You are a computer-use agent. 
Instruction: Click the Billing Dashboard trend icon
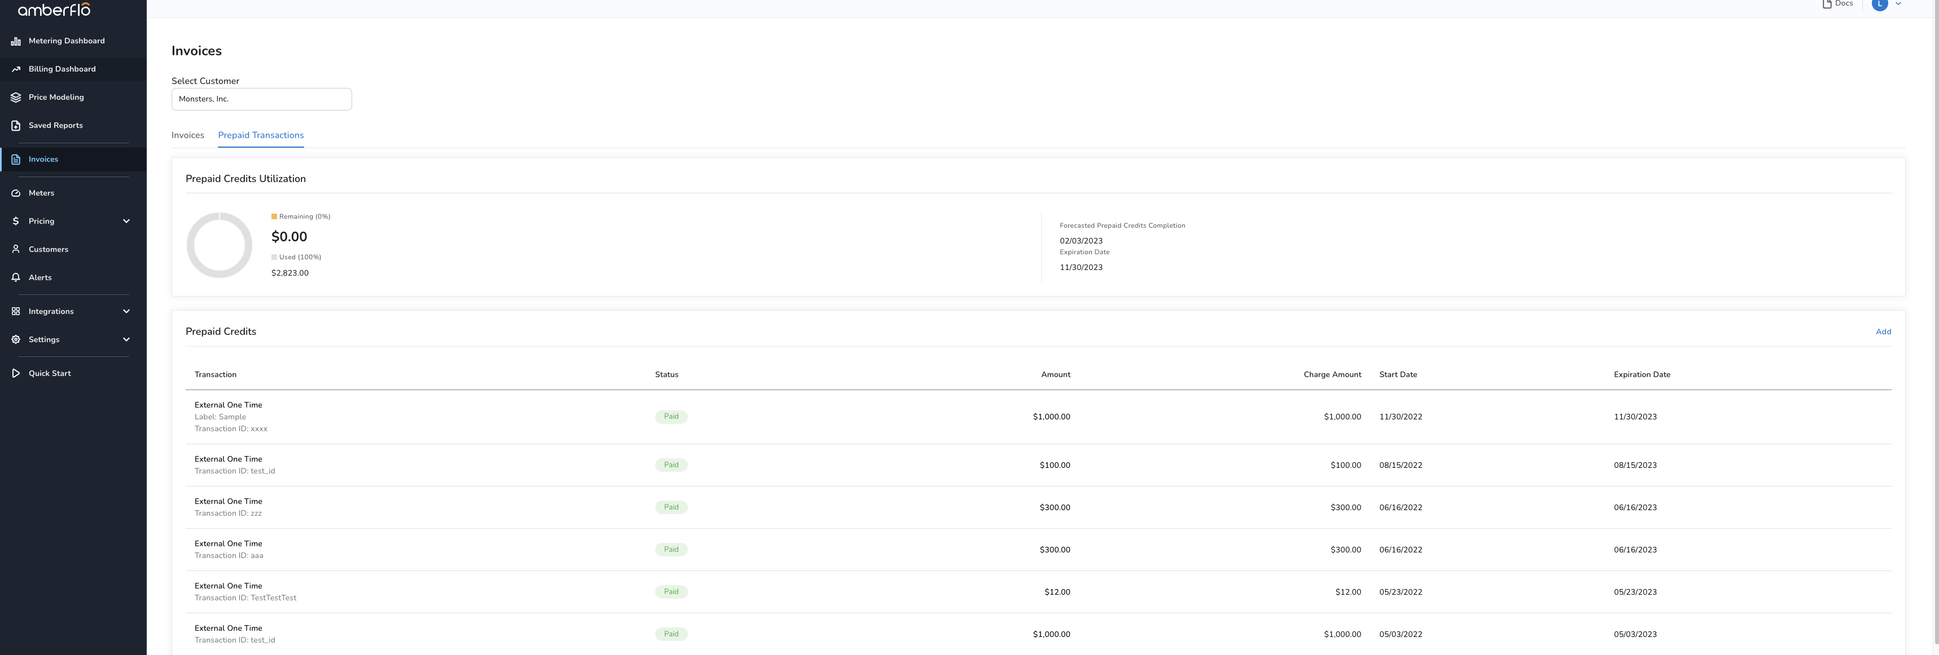pos(16,69)
